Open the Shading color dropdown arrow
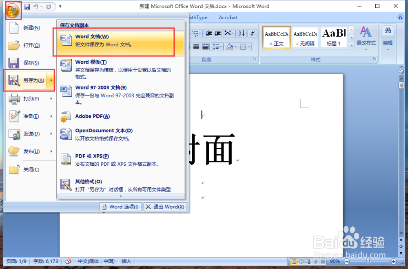The height and width of the screenshot is (269, 408). [x=236, y=47]
